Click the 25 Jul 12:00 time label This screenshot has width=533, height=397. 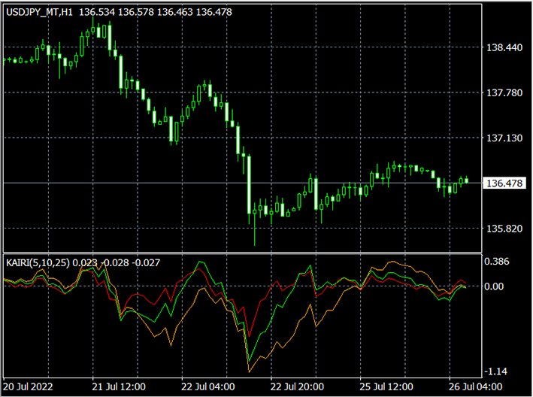pyautogui.click(x=386, y=386)
